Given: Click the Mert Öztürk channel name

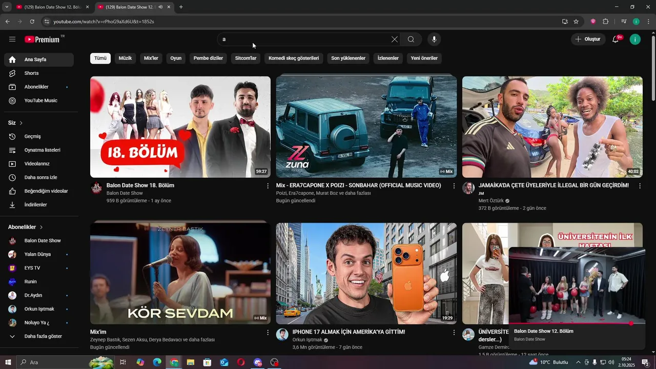Looking at the screenshot, I should click(x=491, y=201).
